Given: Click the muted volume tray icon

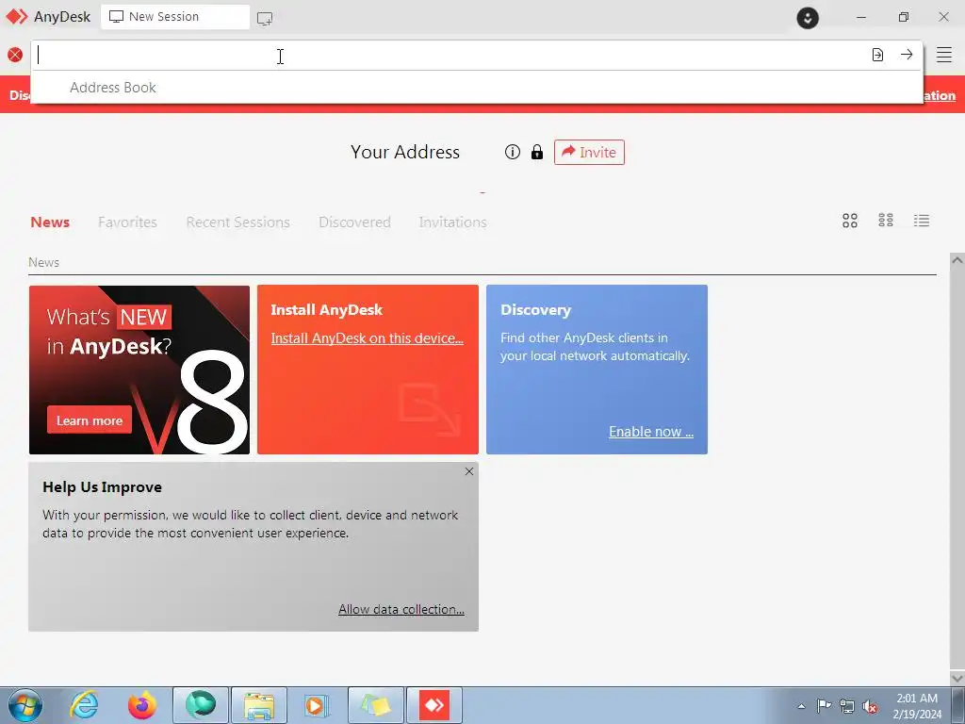Looking at the screenshot, I should 870,706.
